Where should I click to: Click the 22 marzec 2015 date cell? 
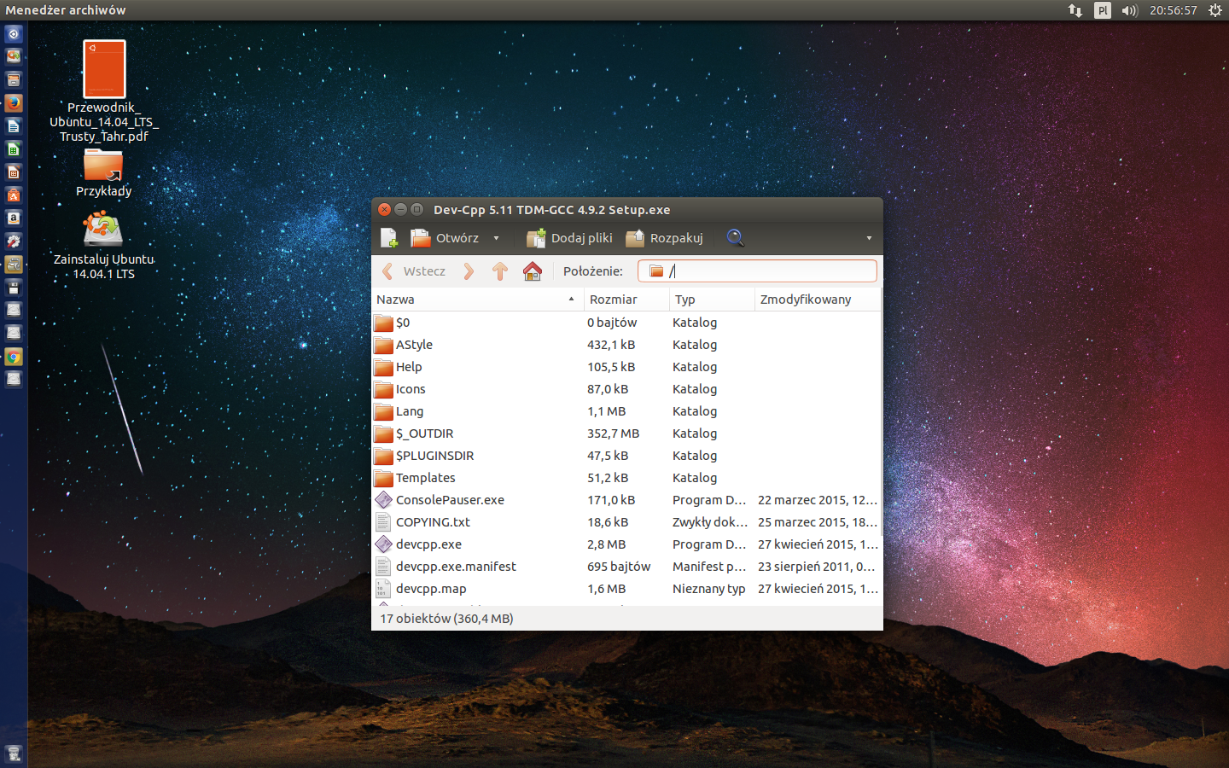coord(818,500)
